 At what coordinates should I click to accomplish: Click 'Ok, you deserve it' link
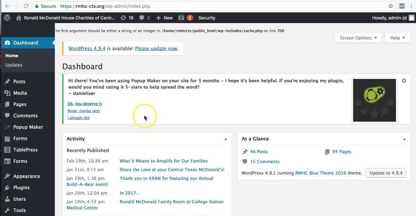tap(85, 104)
